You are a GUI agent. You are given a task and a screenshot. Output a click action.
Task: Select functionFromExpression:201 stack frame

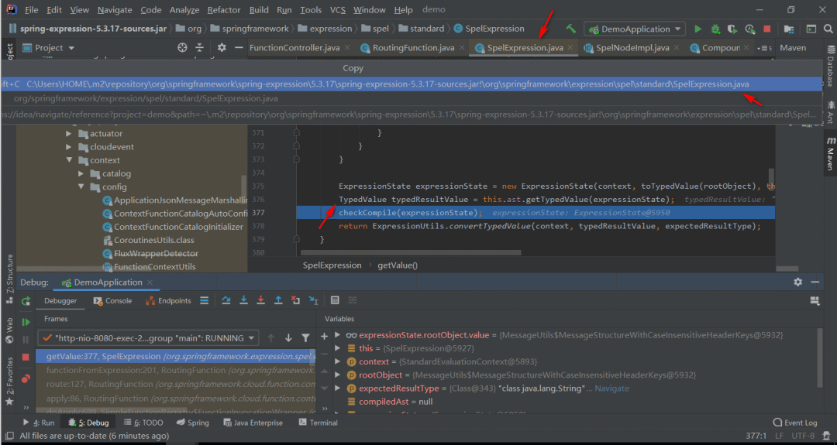click(x=176, y=370)
